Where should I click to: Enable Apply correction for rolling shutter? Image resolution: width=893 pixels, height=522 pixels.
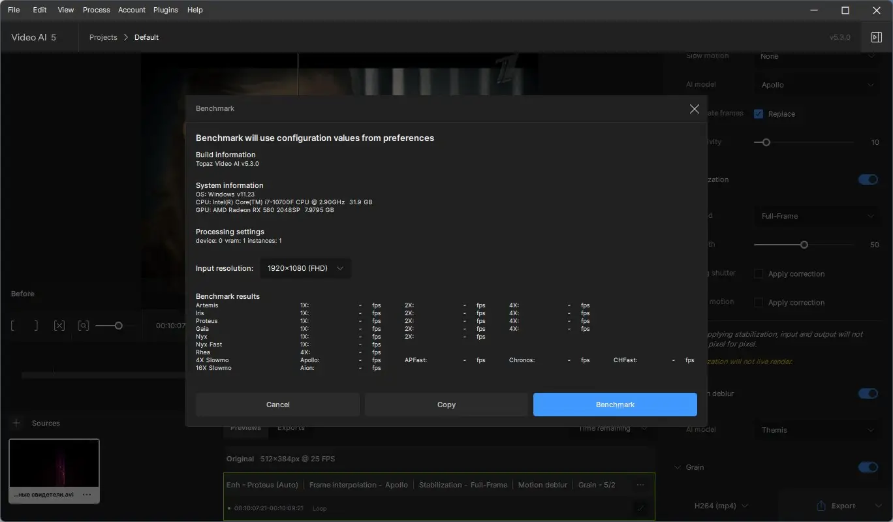click(759, 273)
